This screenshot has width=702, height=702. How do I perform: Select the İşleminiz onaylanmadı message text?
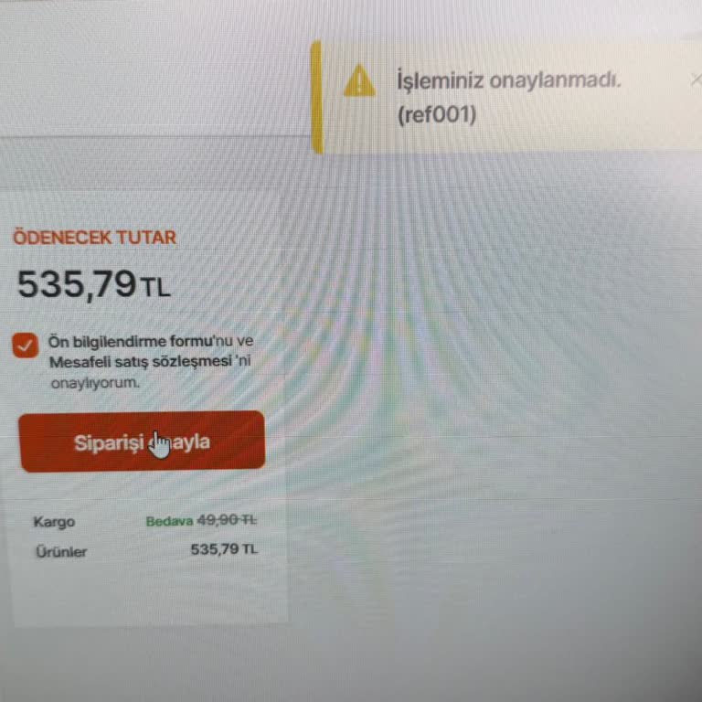(x=509, y=81)
